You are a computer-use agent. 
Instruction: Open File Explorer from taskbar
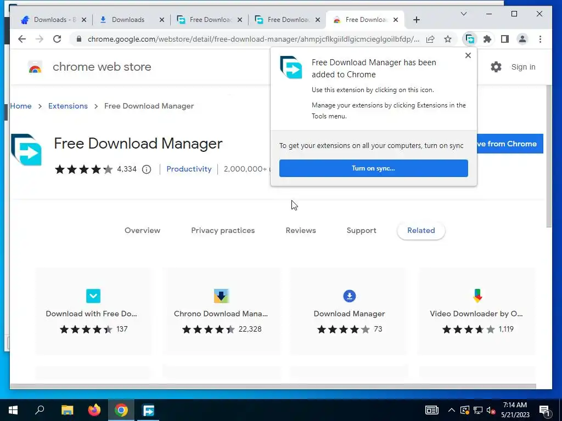68,410
